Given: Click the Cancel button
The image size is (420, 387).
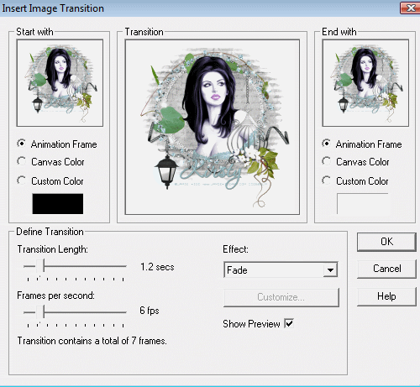Looking at the screenshot, I should 386,269.
